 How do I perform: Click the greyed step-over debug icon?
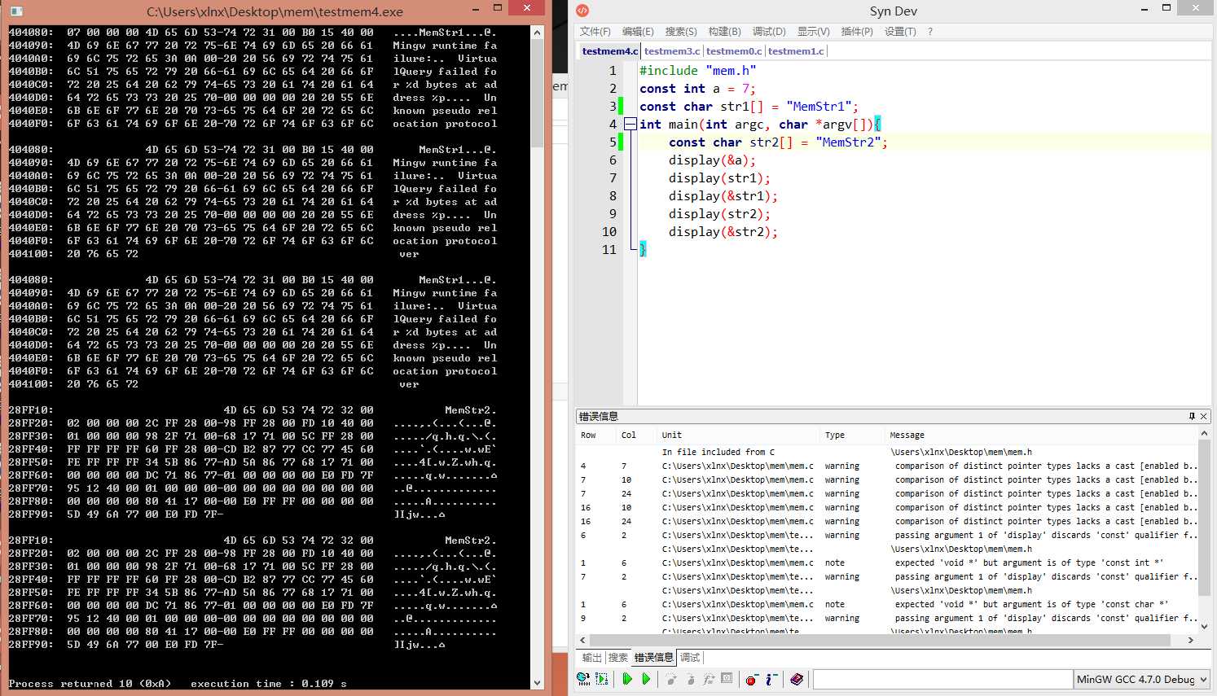coord(690,679)
